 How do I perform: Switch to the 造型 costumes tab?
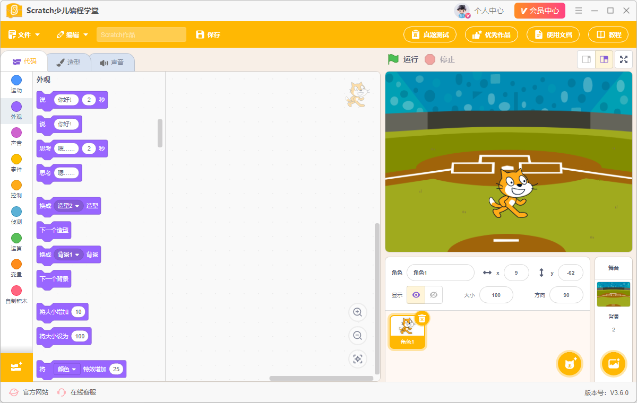click(x=68, y=62)
